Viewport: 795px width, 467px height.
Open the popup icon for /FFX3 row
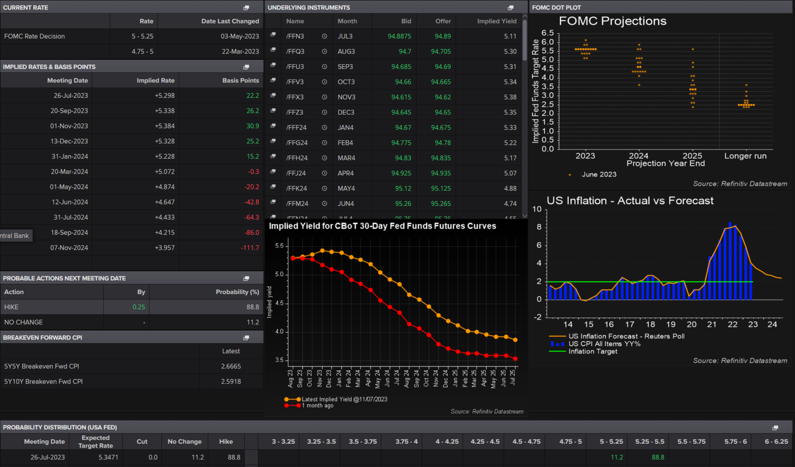273,97
